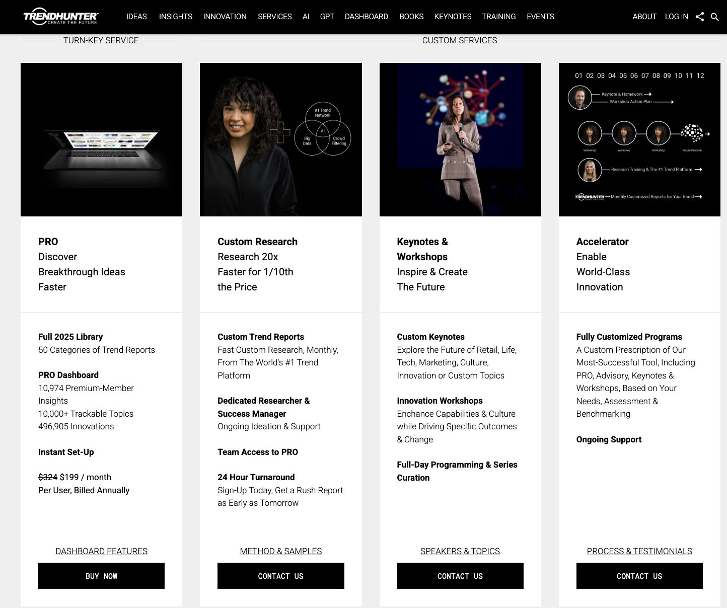Open the About page link
Viewport: 727px width, 608px height.
click(644, 17)
